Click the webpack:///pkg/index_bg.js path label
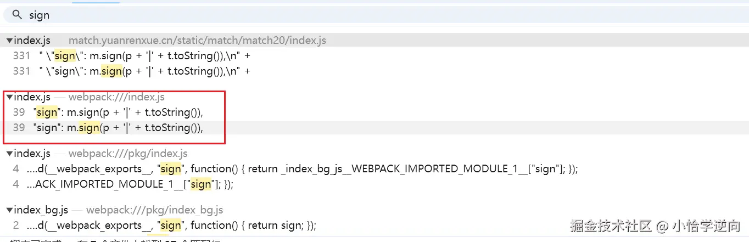The image size is (749, 242). (x=154, y=210)
